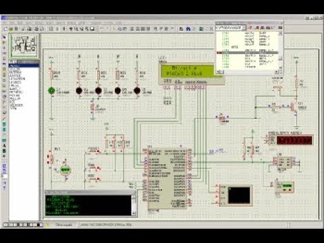This screenshot has height=243, width=324.
Task: Click the virtual terminal scroll-down arrow
Action: (x=134, y=213)
